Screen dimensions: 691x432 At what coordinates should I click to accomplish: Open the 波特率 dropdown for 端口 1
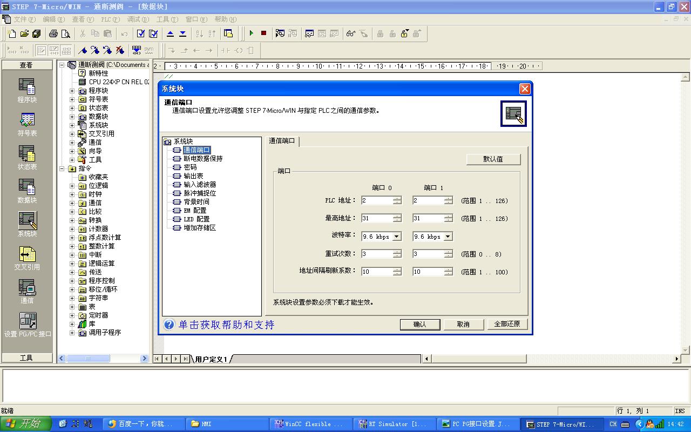coord(448,237)
